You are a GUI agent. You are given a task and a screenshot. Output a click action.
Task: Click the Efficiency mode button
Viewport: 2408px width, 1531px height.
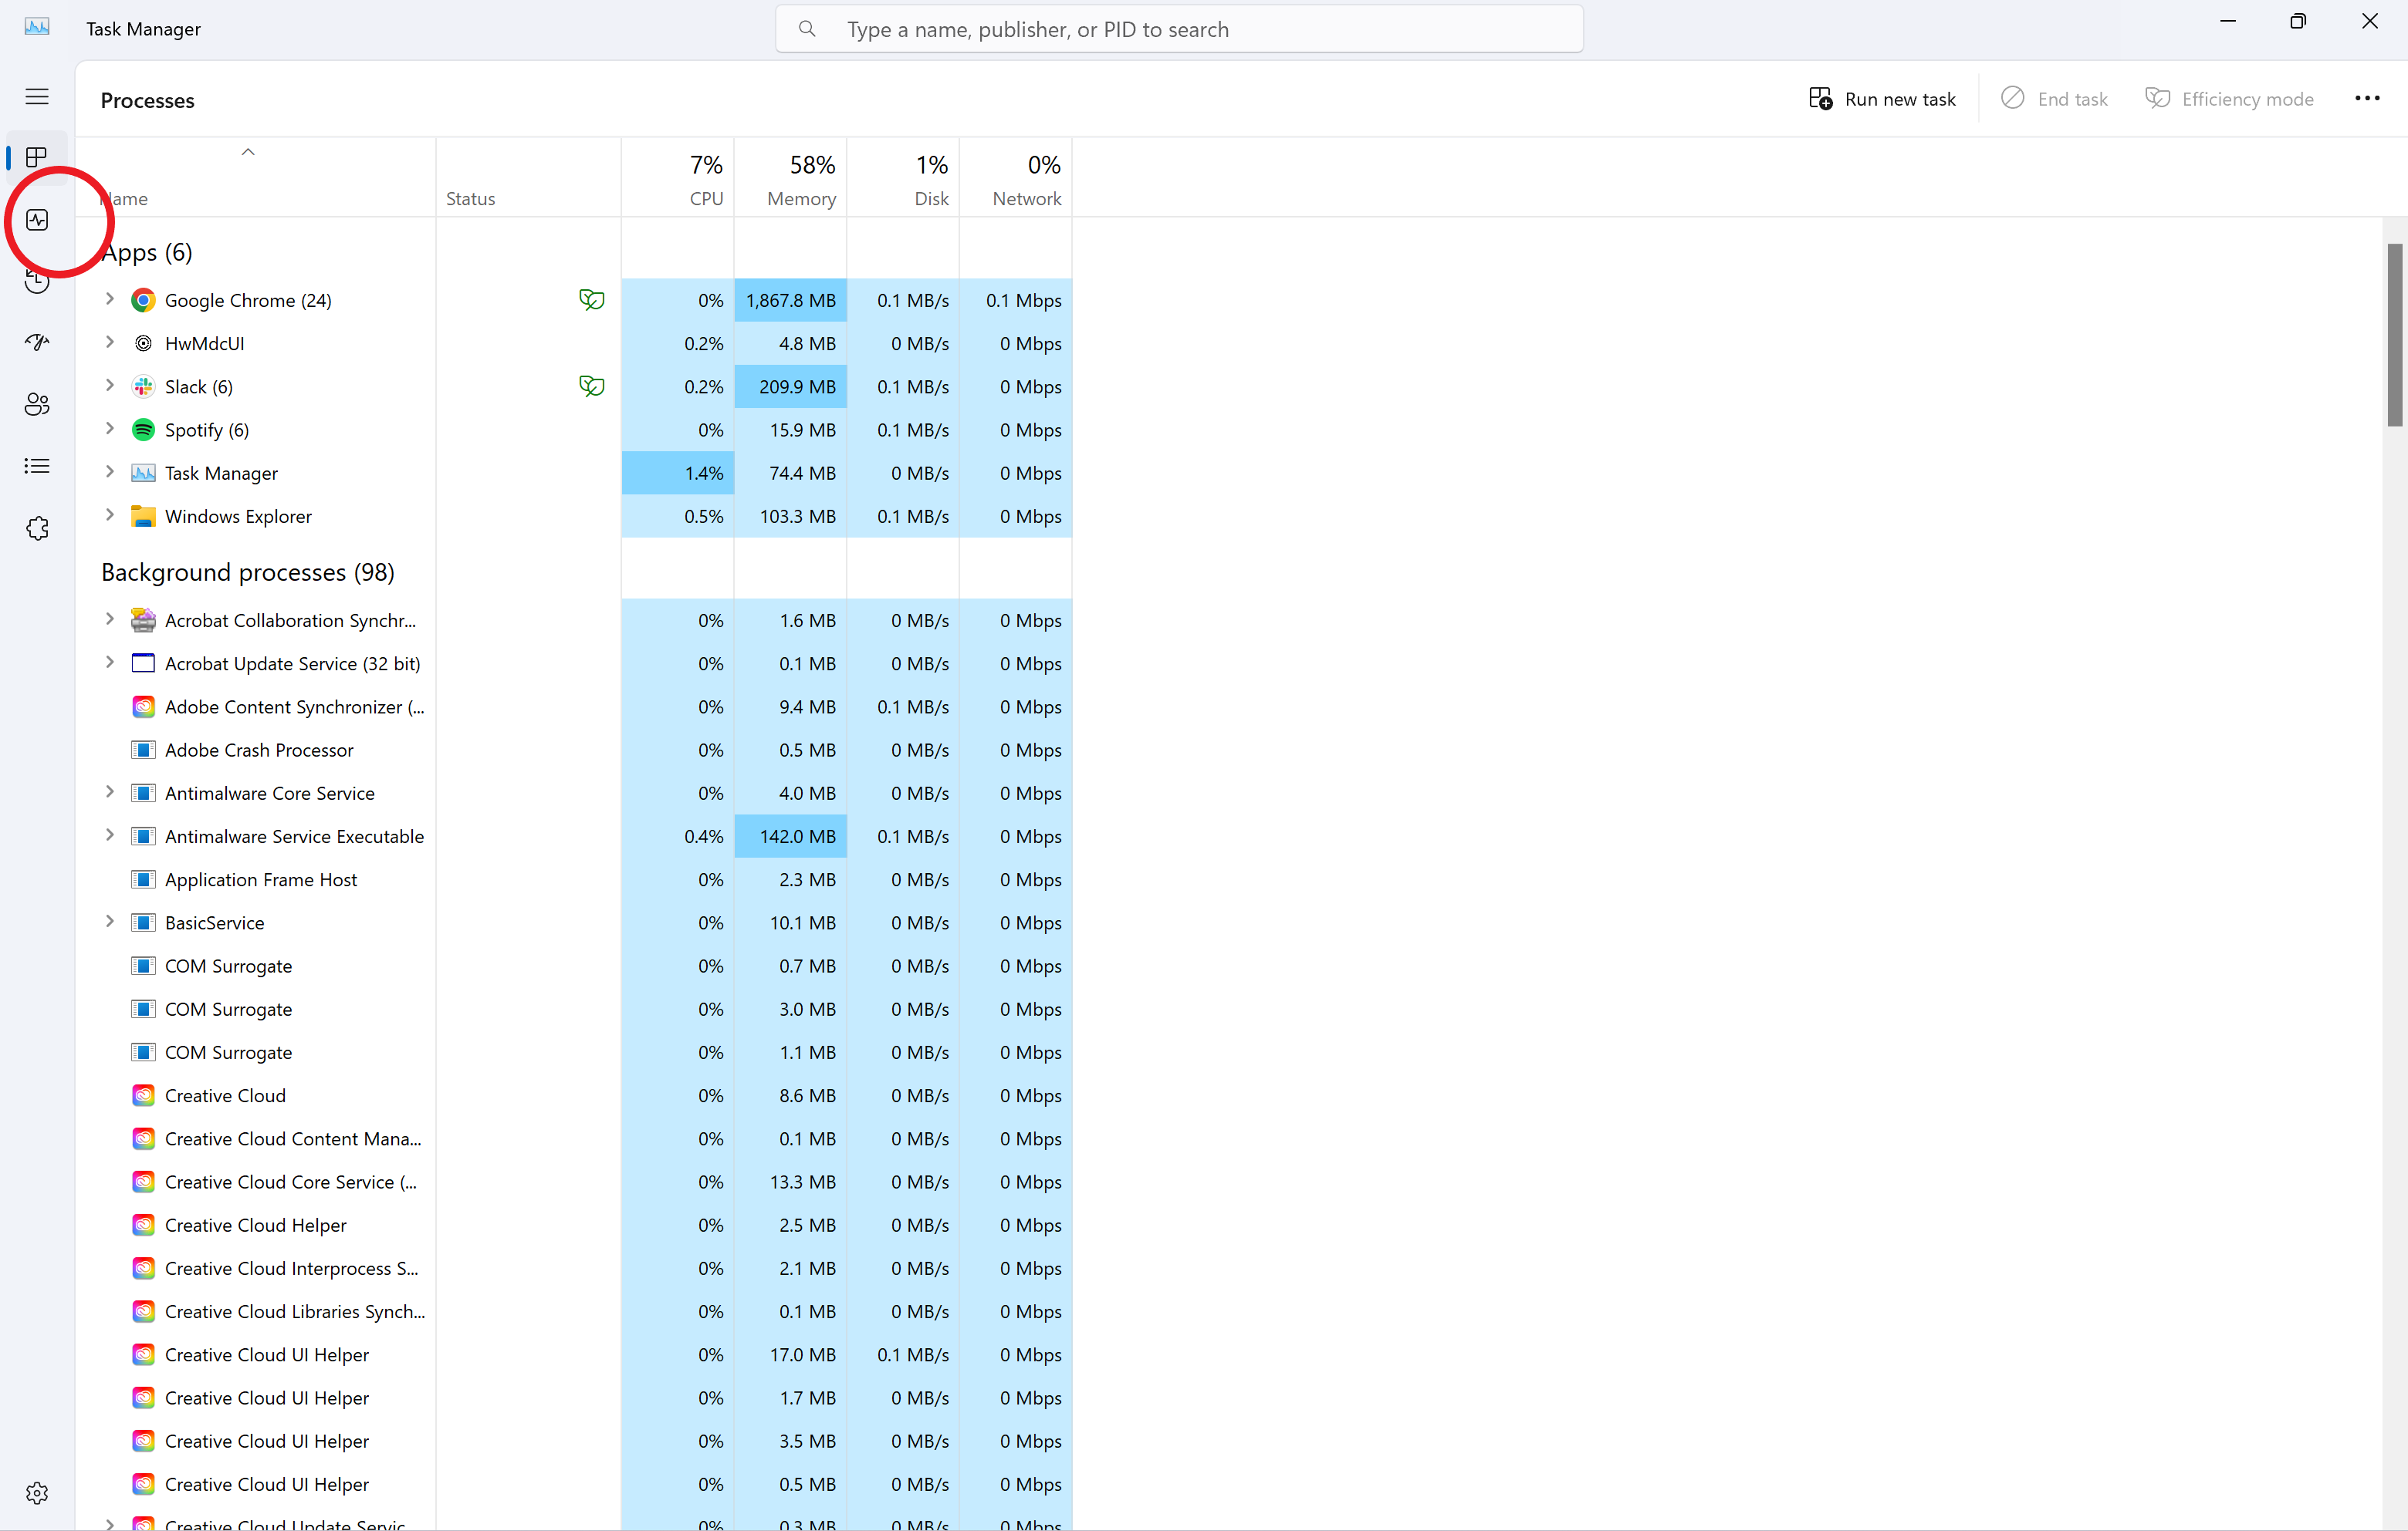pyautogui.click(x=2229, y=99)
